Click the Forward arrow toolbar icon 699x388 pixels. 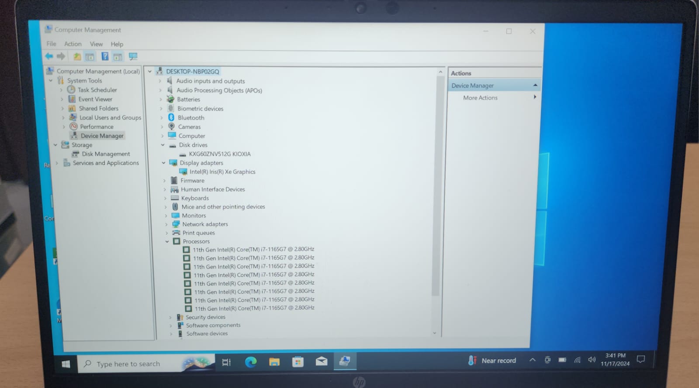click(x=61, y=56)
